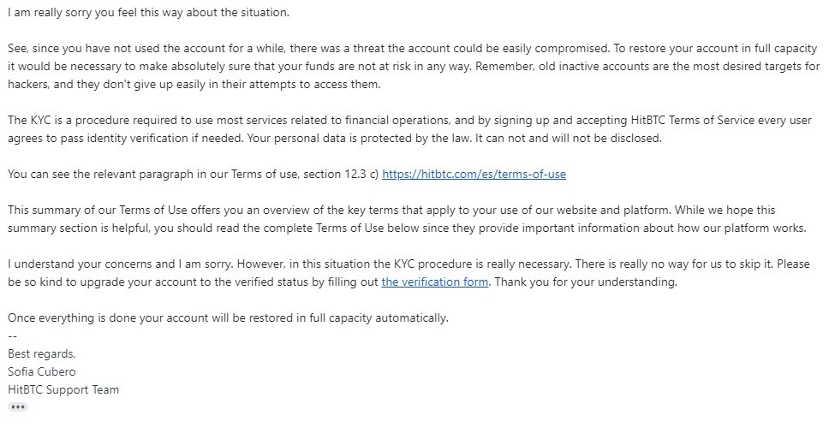
Task: Click the double-dash signature separator
Action: (12, 335)
